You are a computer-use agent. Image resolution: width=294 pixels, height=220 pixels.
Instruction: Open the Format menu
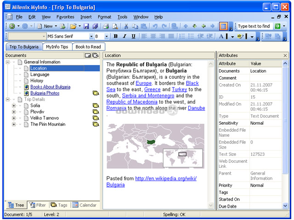[104, 17]
